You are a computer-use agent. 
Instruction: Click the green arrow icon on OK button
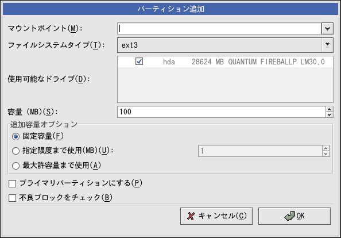pos(290,216)
